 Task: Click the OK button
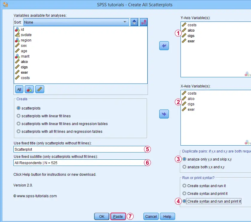point(102,216)
